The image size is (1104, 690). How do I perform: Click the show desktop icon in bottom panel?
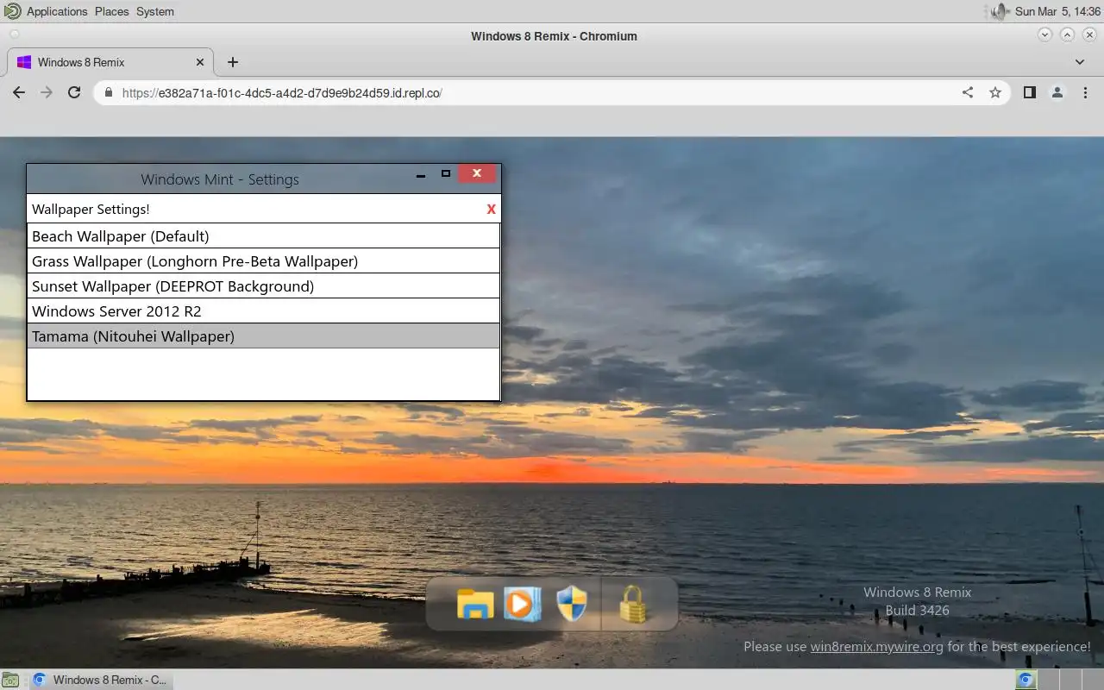[x=9, y=680]
